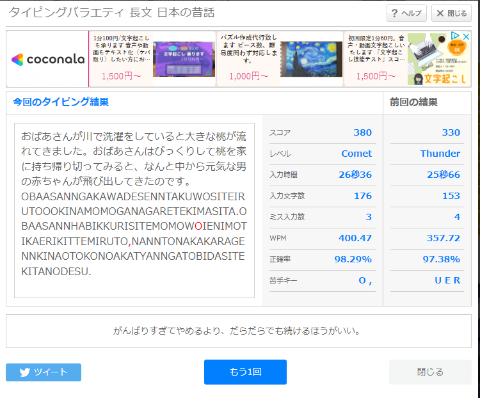
Task: Open the 初回限定1分60円 ad text
Action: [x=376, y=49]
